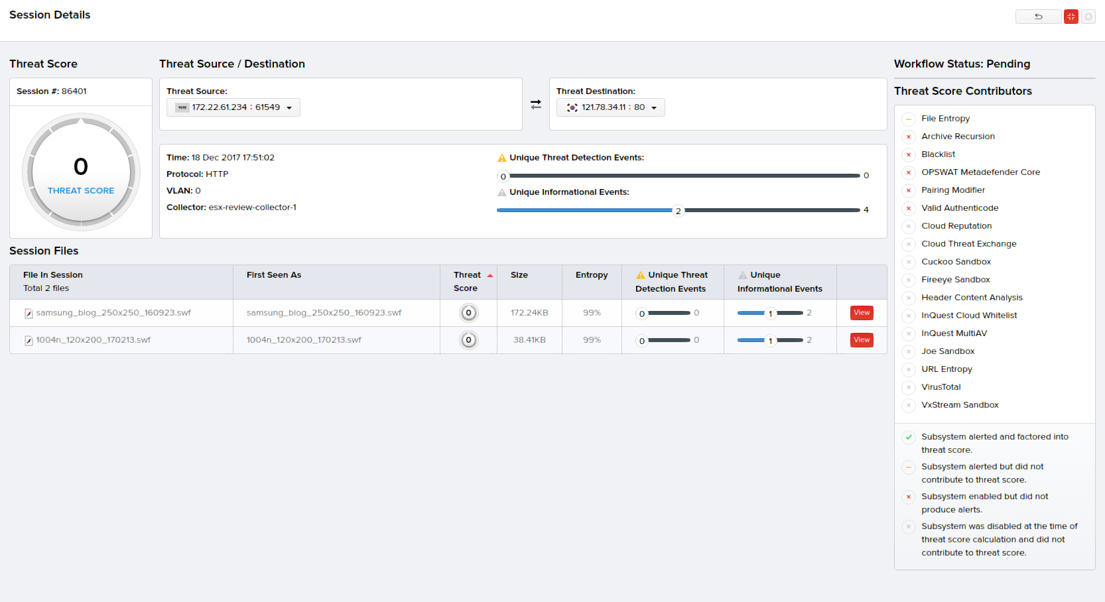Click the South Korea flag in Threat Destination
The image size is (1105, 602).
point(572,107)
